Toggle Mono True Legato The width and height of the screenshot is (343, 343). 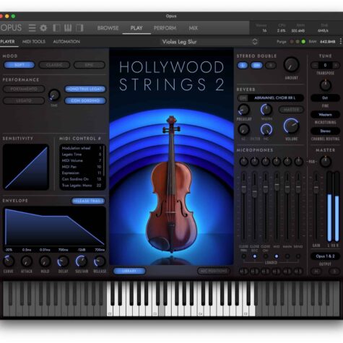pos(85,89)
